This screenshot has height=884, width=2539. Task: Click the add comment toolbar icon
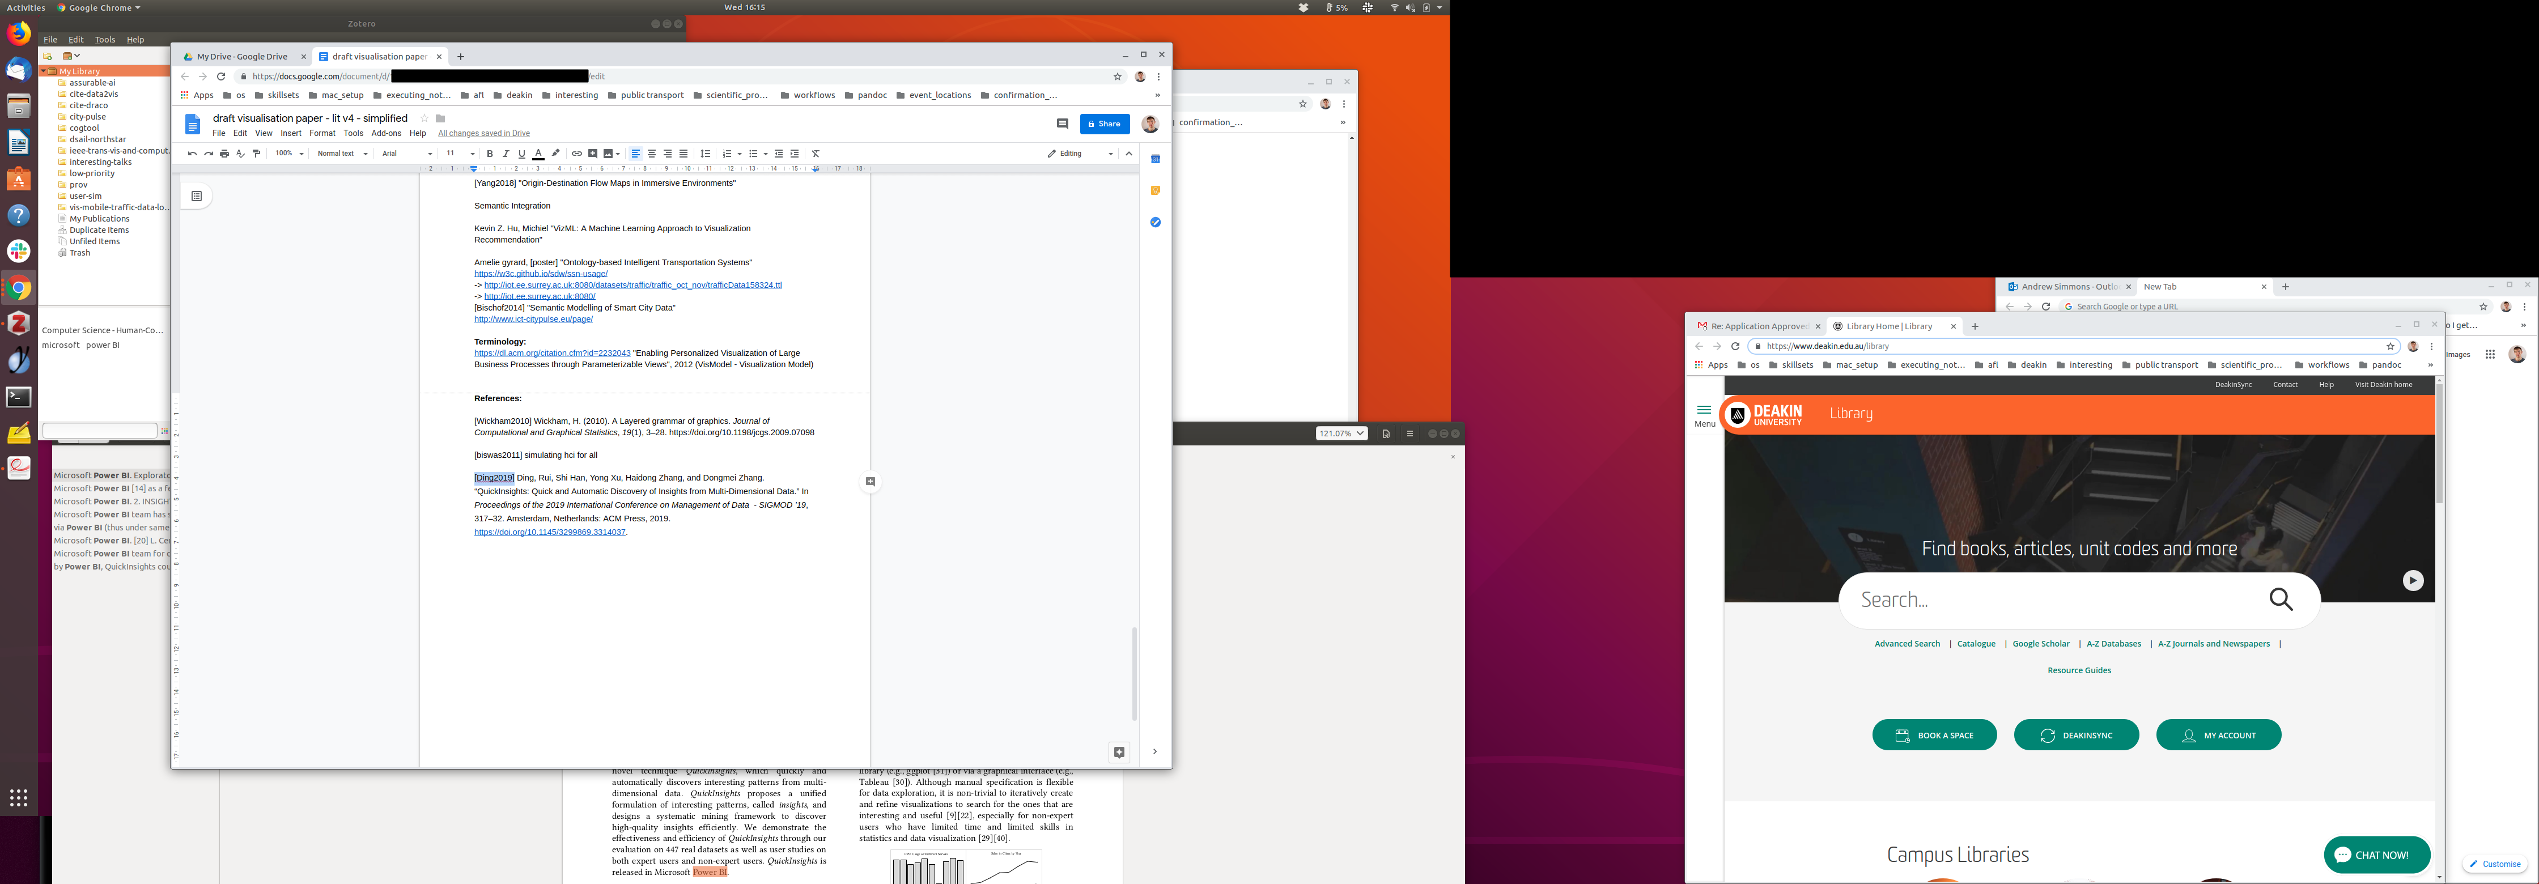[592, 154]
